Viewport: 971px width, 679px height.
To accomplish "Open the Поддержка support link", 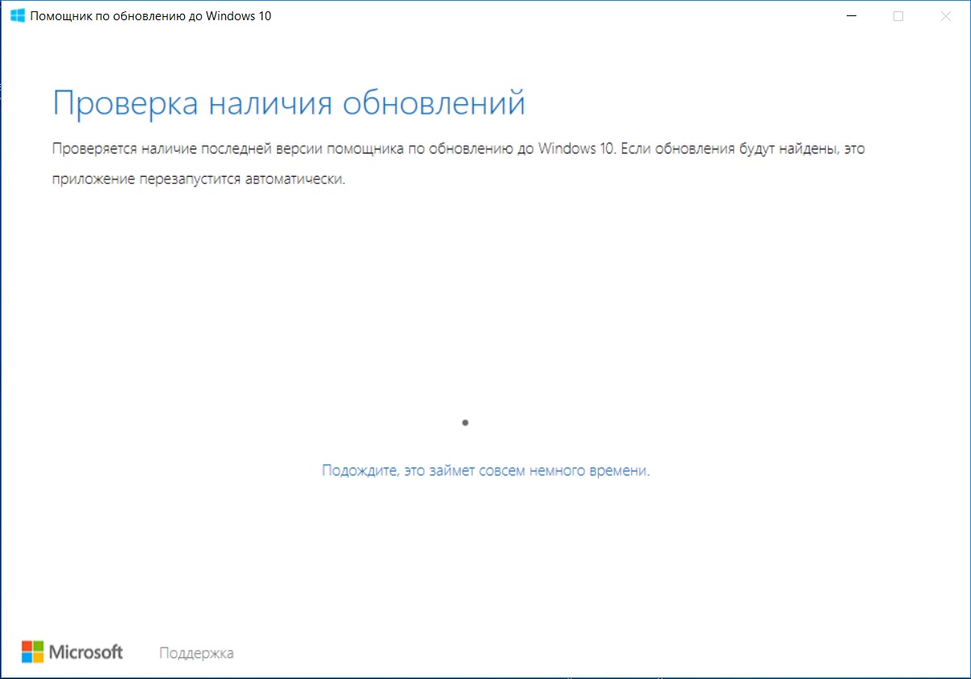I will 196,652.
